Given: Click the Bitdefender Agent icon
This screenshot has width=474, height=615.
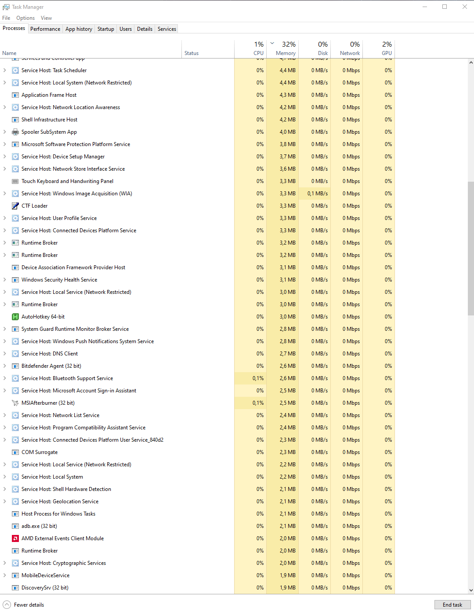Looking at the screenshot, I should pos(15,366).
